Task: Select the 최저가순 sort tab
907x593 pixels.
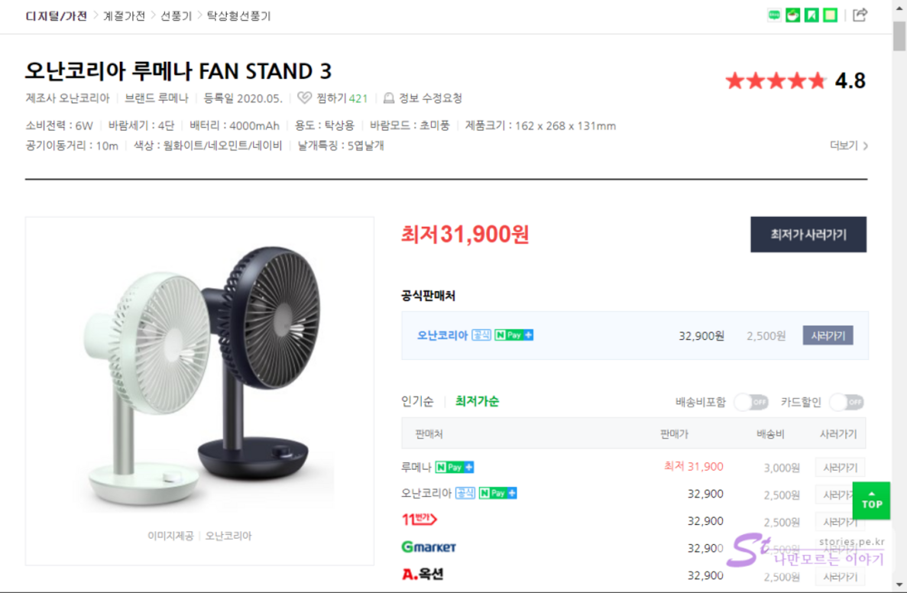Action: pos(477,401)
